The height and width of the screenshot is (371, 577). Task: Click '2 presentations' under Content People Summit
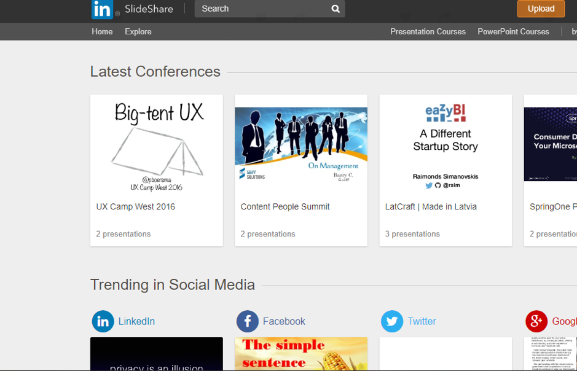coord(268,234)
